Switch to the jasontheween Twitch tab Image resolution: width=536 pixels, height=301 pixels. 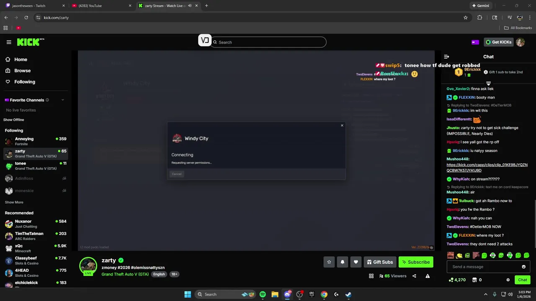pos(34,6)
